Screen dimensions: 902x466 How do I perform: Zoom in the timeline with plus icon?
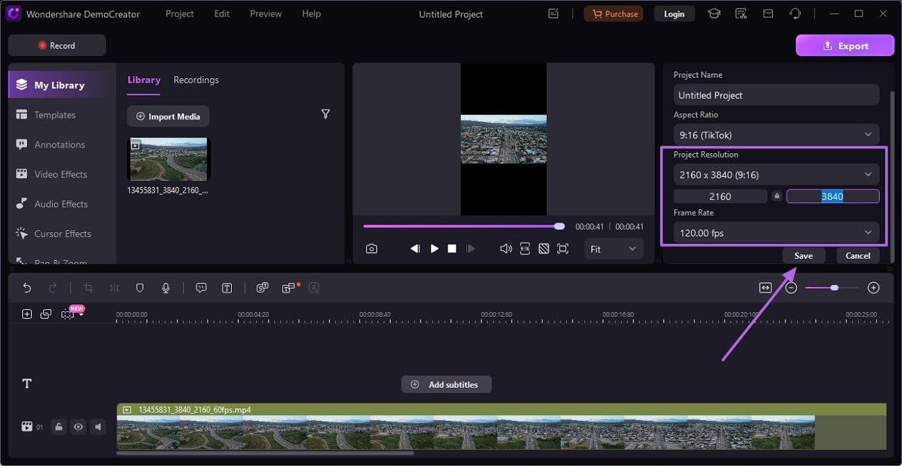click(874, 288)
